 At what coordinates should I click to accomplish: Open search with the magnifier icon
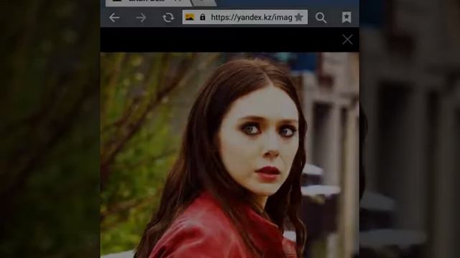[321, 17]
